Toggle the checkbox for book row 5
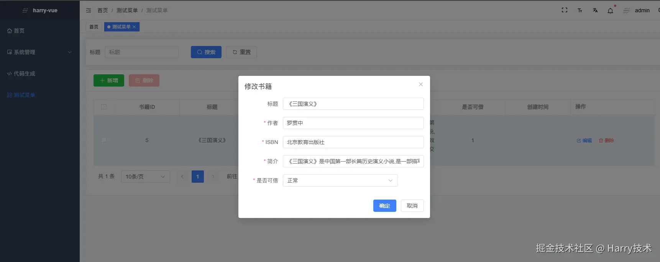Image resolution: width=660 pixels, height=262 pixels. pos(104,140)
